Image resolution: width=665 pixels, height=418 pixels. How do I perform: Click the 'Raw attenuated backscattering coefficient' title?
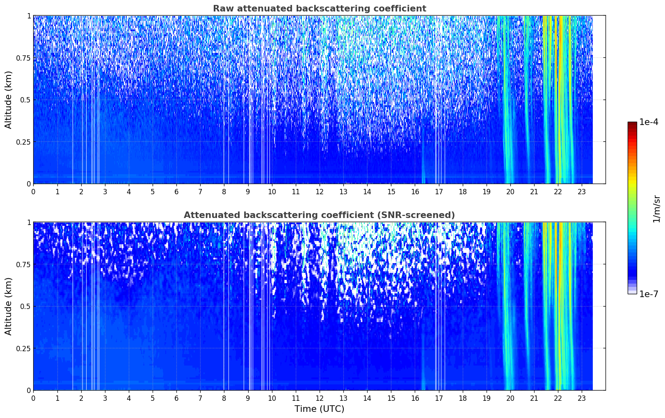pos(319,9)
